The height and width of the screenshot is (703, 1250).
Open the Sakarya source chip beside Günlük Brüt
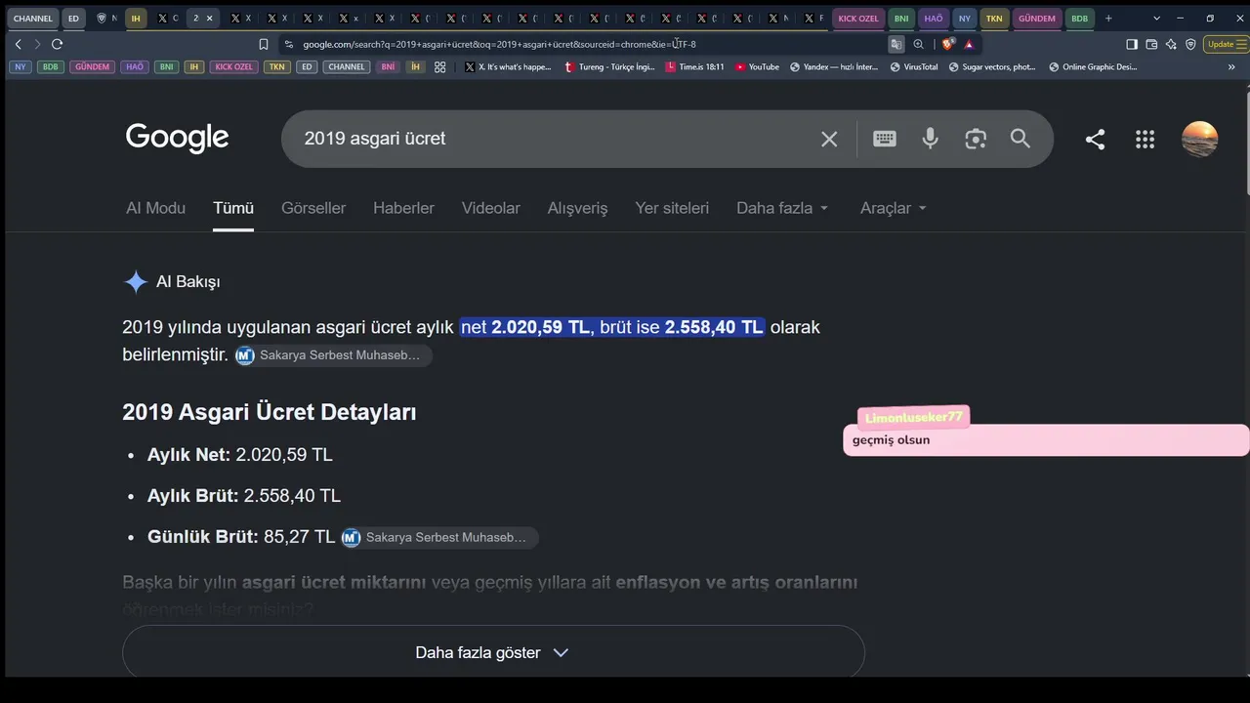tap(439, 538)
